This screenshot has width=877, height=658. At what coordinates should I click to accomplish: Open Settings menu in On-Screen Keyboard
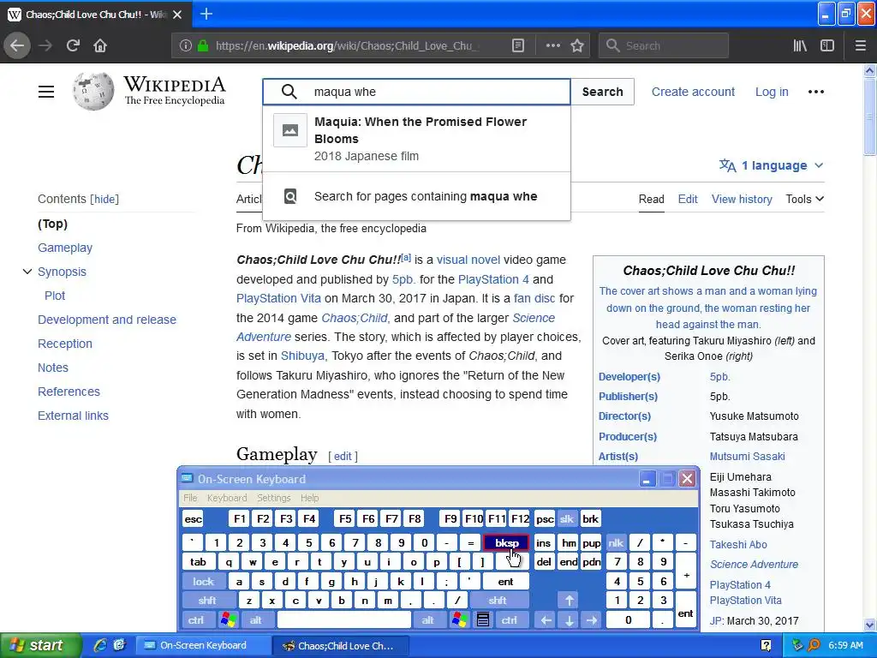(x=273, y=498)
